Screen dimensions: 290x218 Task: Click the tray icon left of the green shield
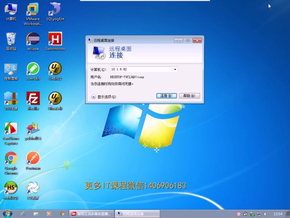245,214
